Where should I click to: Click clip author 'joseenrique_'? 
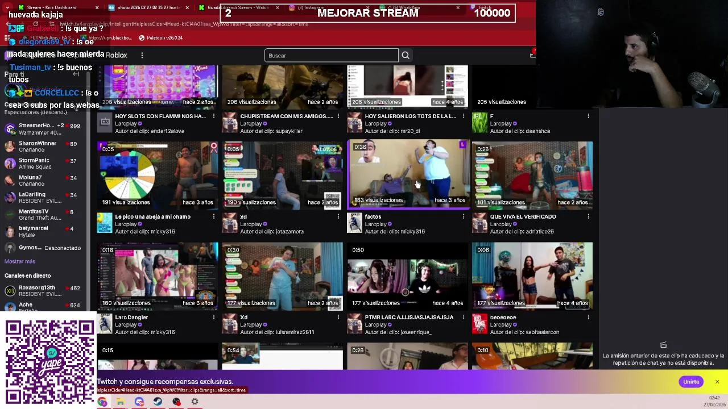point(416,332)
